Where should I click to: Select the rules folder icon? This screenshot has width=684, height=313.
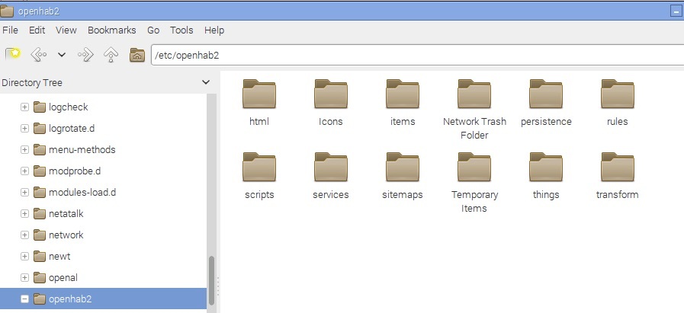[617, 94]
